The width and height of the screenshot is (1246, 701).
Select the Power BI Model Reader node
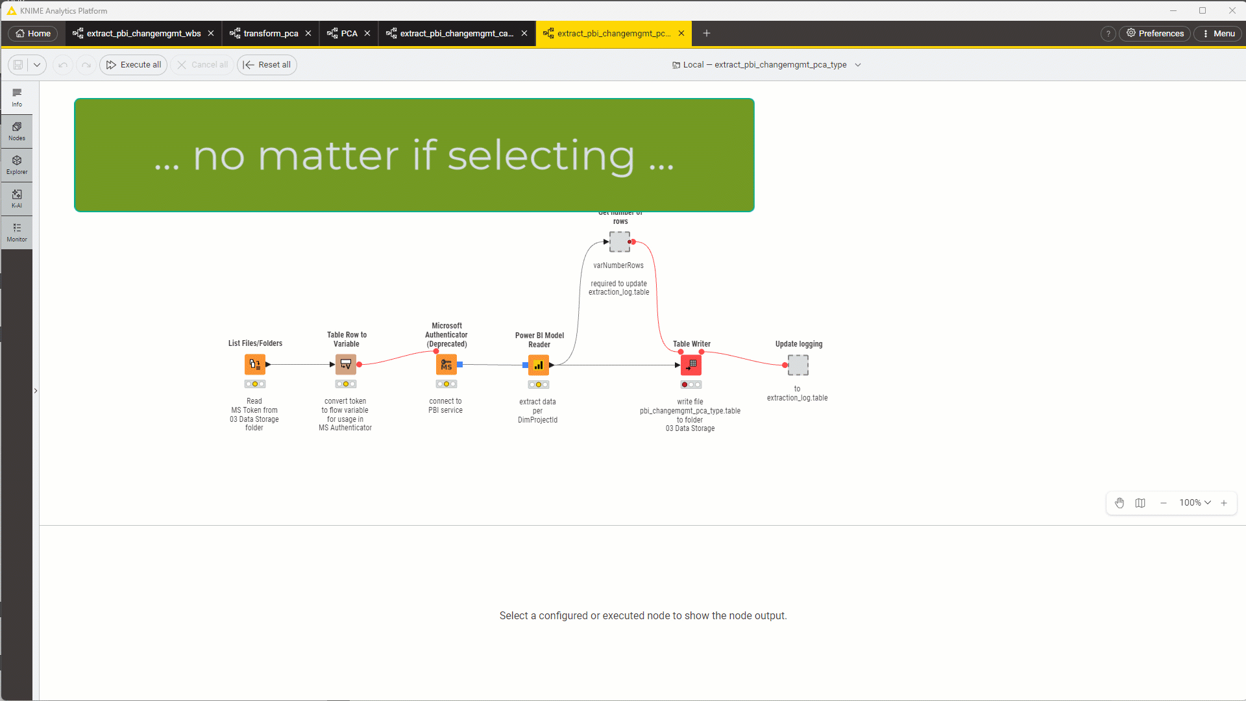coord(539,365)
